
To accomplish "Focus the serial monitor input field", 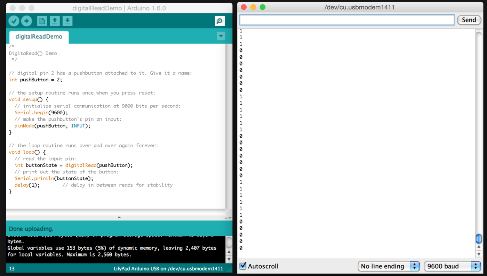I will click(x=347, y=20).
